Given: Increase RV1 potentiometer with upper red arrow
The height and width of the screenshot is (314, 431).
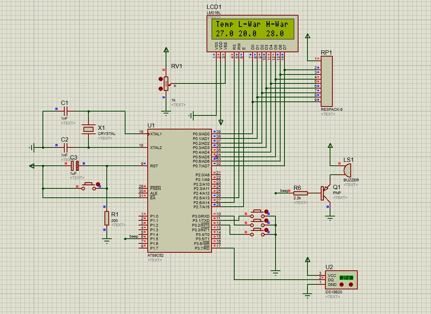Looking at the screenshot, I should coord(161,79).
